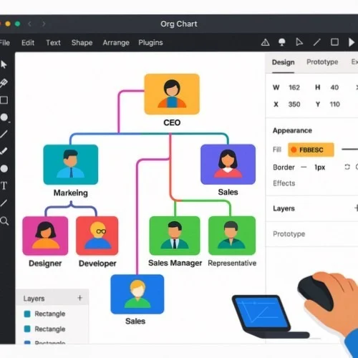Image resolution: width=358 pixels, height=358 pixels.
Task: Select the blue Sales card at bottom
Action: click(x=137, y=294)
